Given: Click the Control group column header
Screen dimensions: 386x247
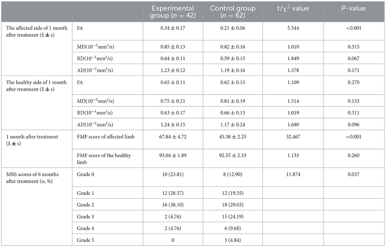Looking at the screenshot, I should [233, 12].
